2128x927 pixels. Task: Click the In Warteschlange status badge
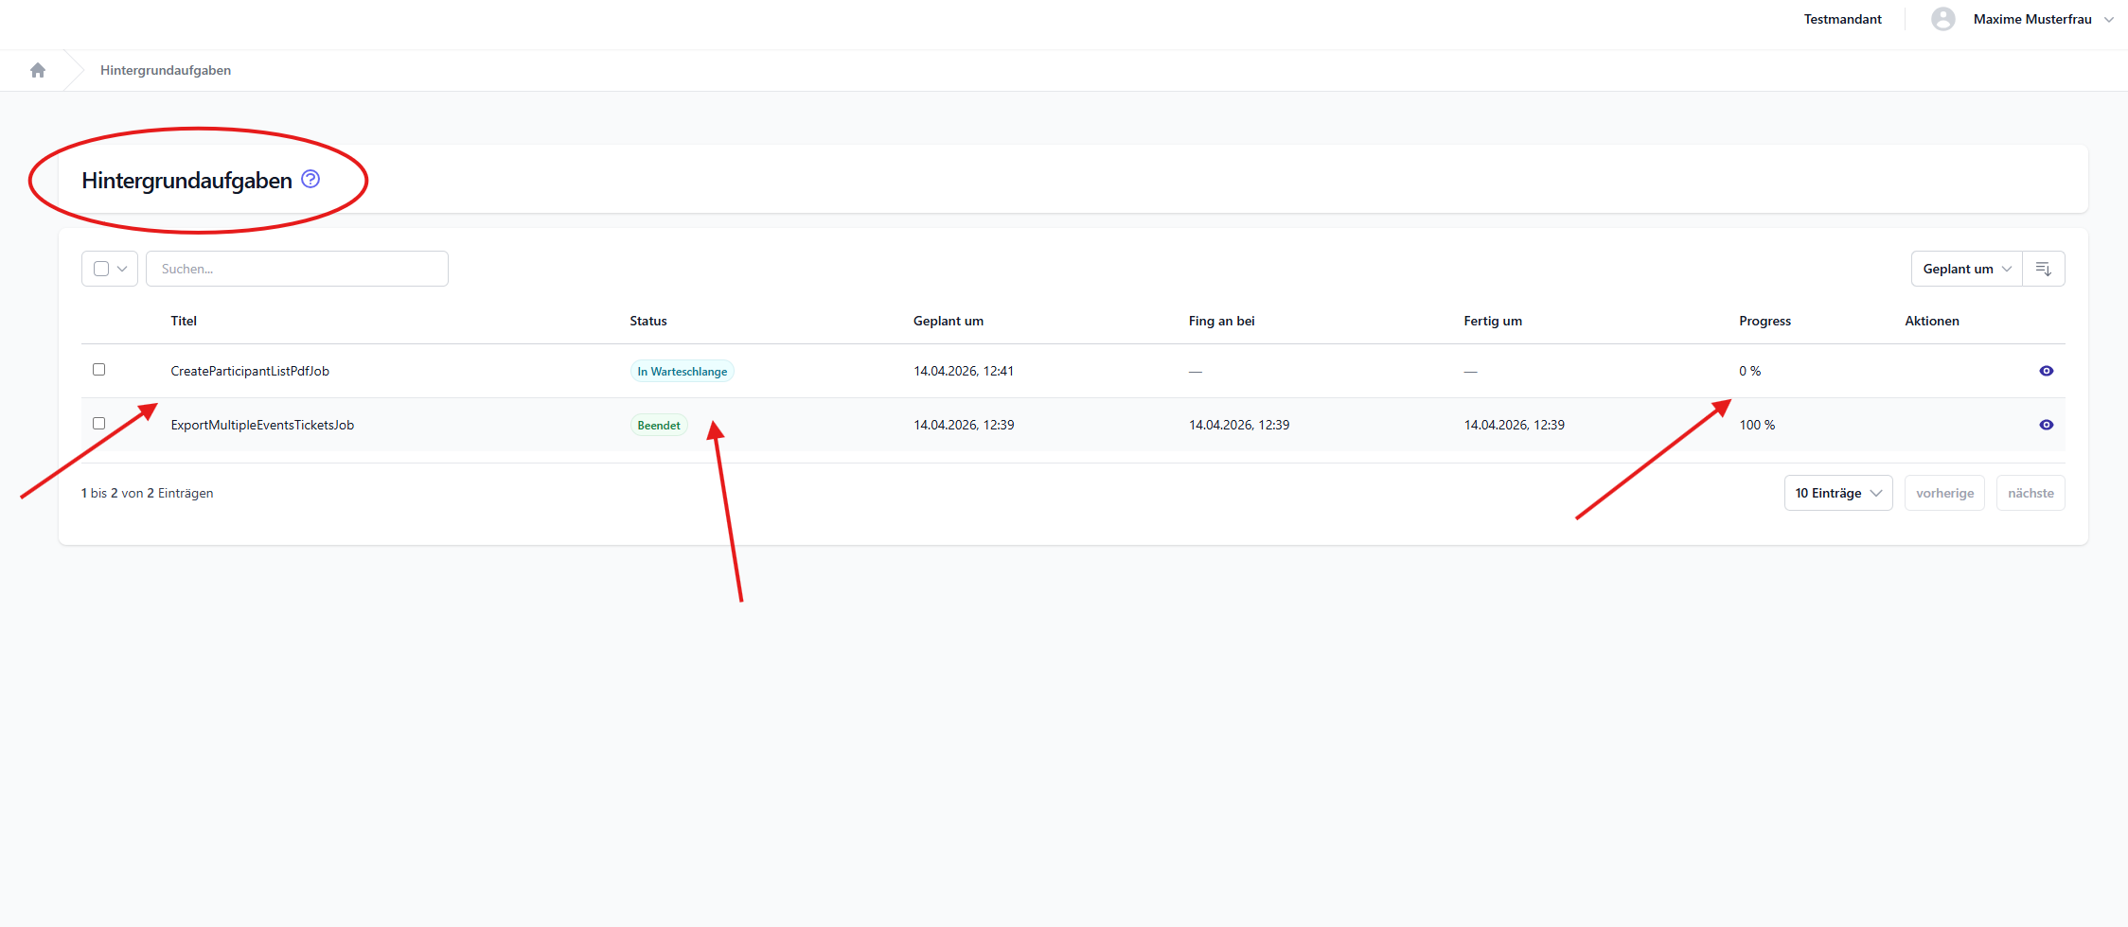682,372
